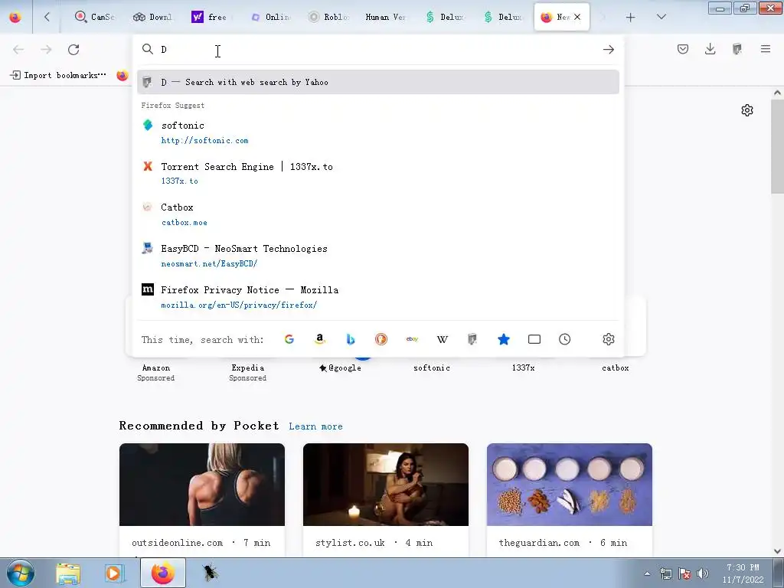The height and width of the screenshot is (588, 784).
Task: Choose EasyBCD NeoSmart Technologies suggestion
Action: pyautogui.click(x=378, y=256)
